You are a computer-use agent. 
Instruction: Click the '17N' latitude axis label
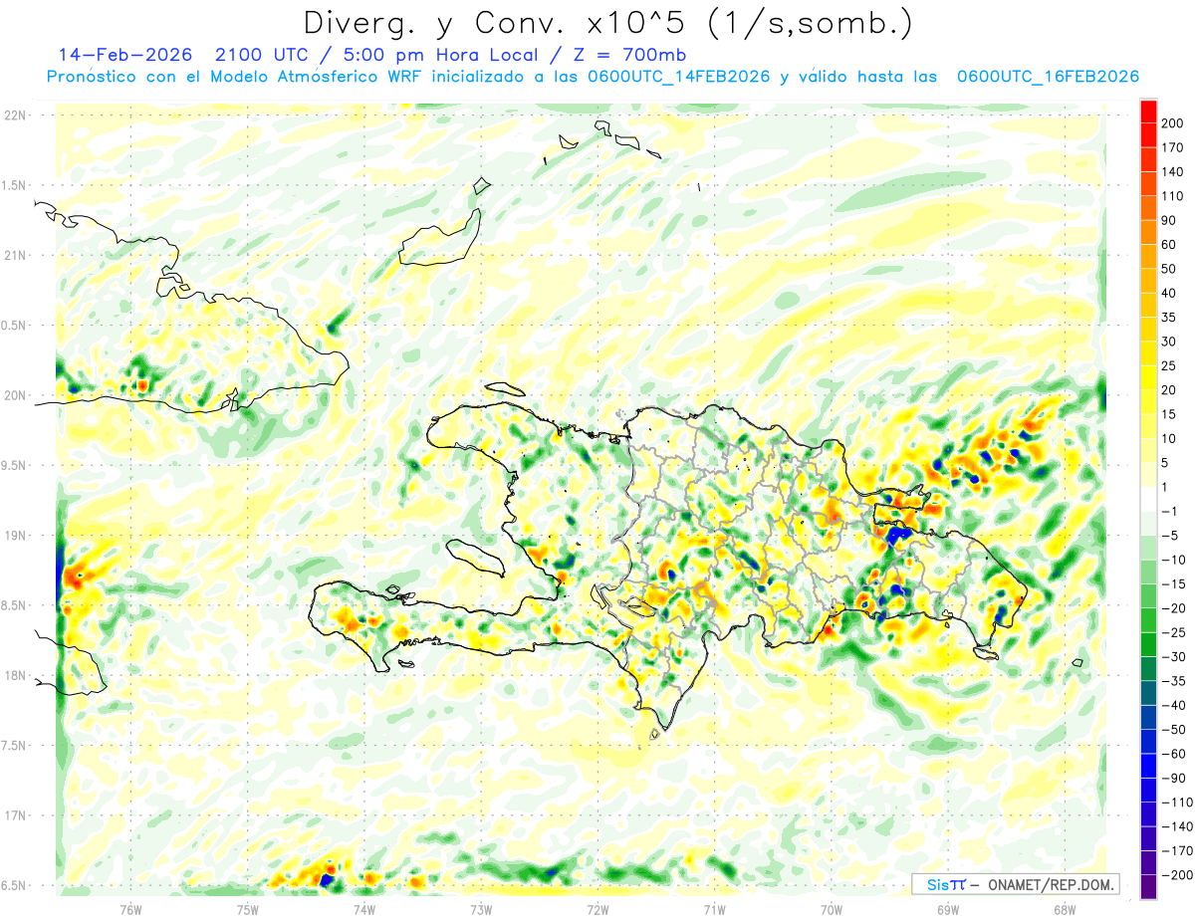[x=15, y=815]
